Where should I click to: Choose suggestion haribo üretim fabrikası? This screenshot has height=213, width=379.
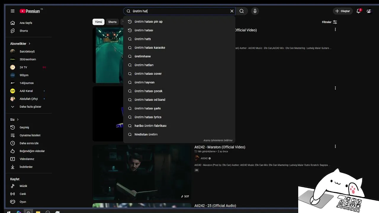pyautogui.click(x=179, y=126)
